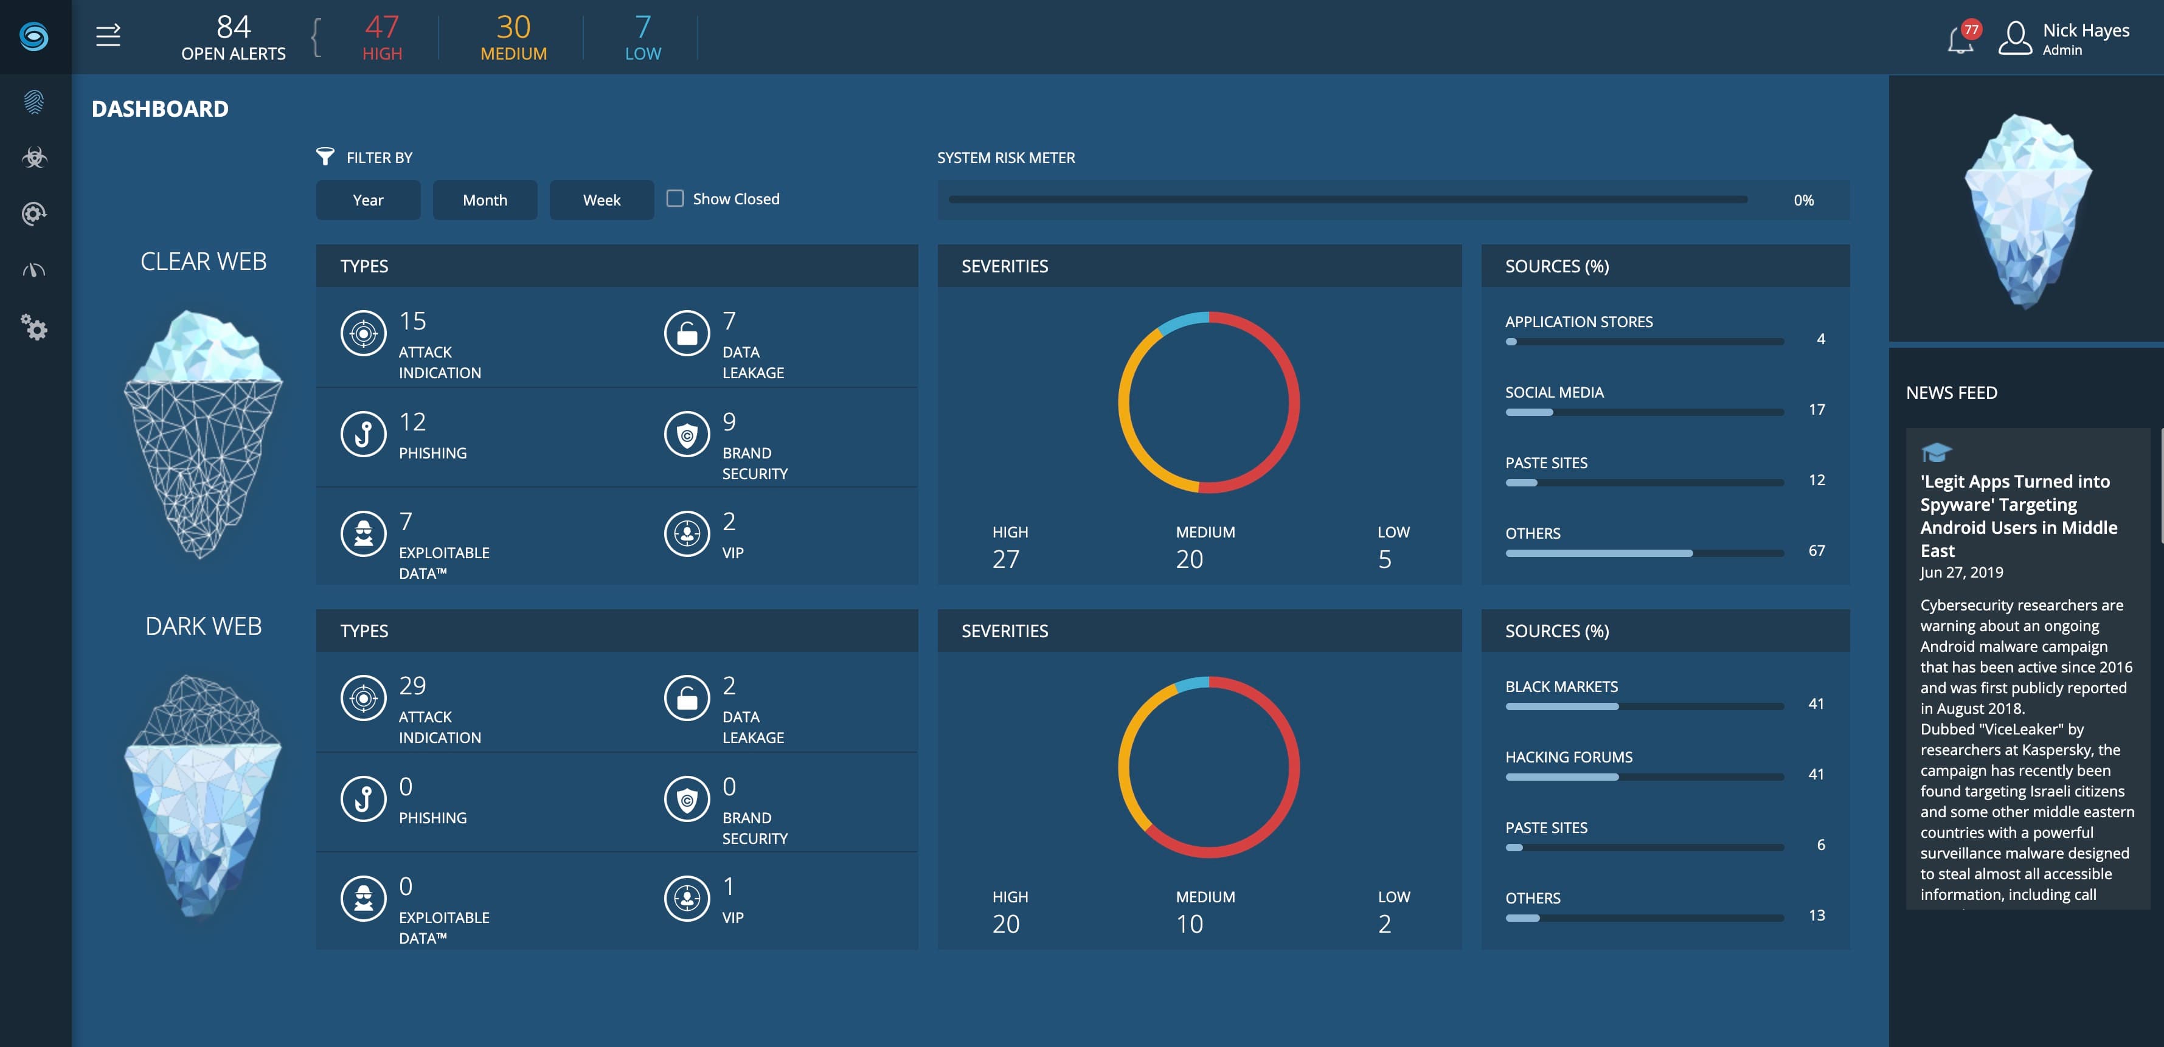This screenshot has width=2164, height=1047.
Task: Click the remediation gear-arrow sidebar icon
Action: [x=33, y=214]
